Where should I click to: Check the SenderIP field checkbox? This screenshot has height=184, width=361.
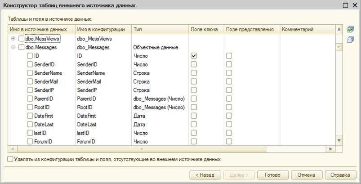click(30, 90)
